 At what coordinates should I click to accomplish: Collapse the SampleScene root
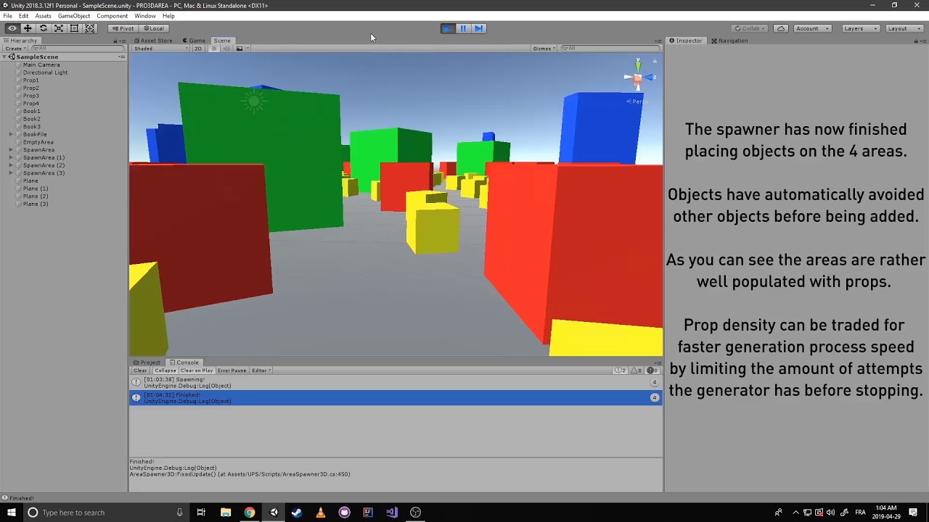pos(4,57)
